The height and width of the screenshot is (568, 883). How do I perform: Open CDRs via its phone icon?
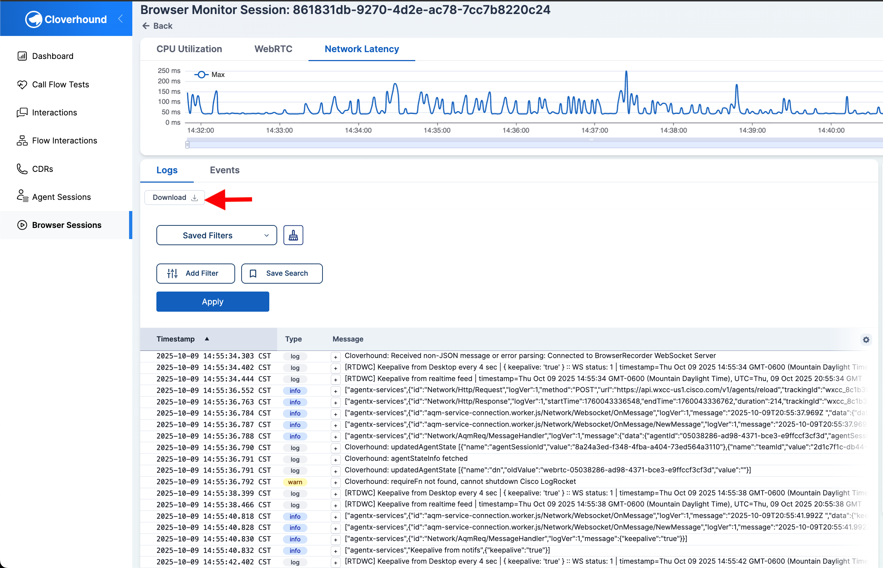point(22,169)
